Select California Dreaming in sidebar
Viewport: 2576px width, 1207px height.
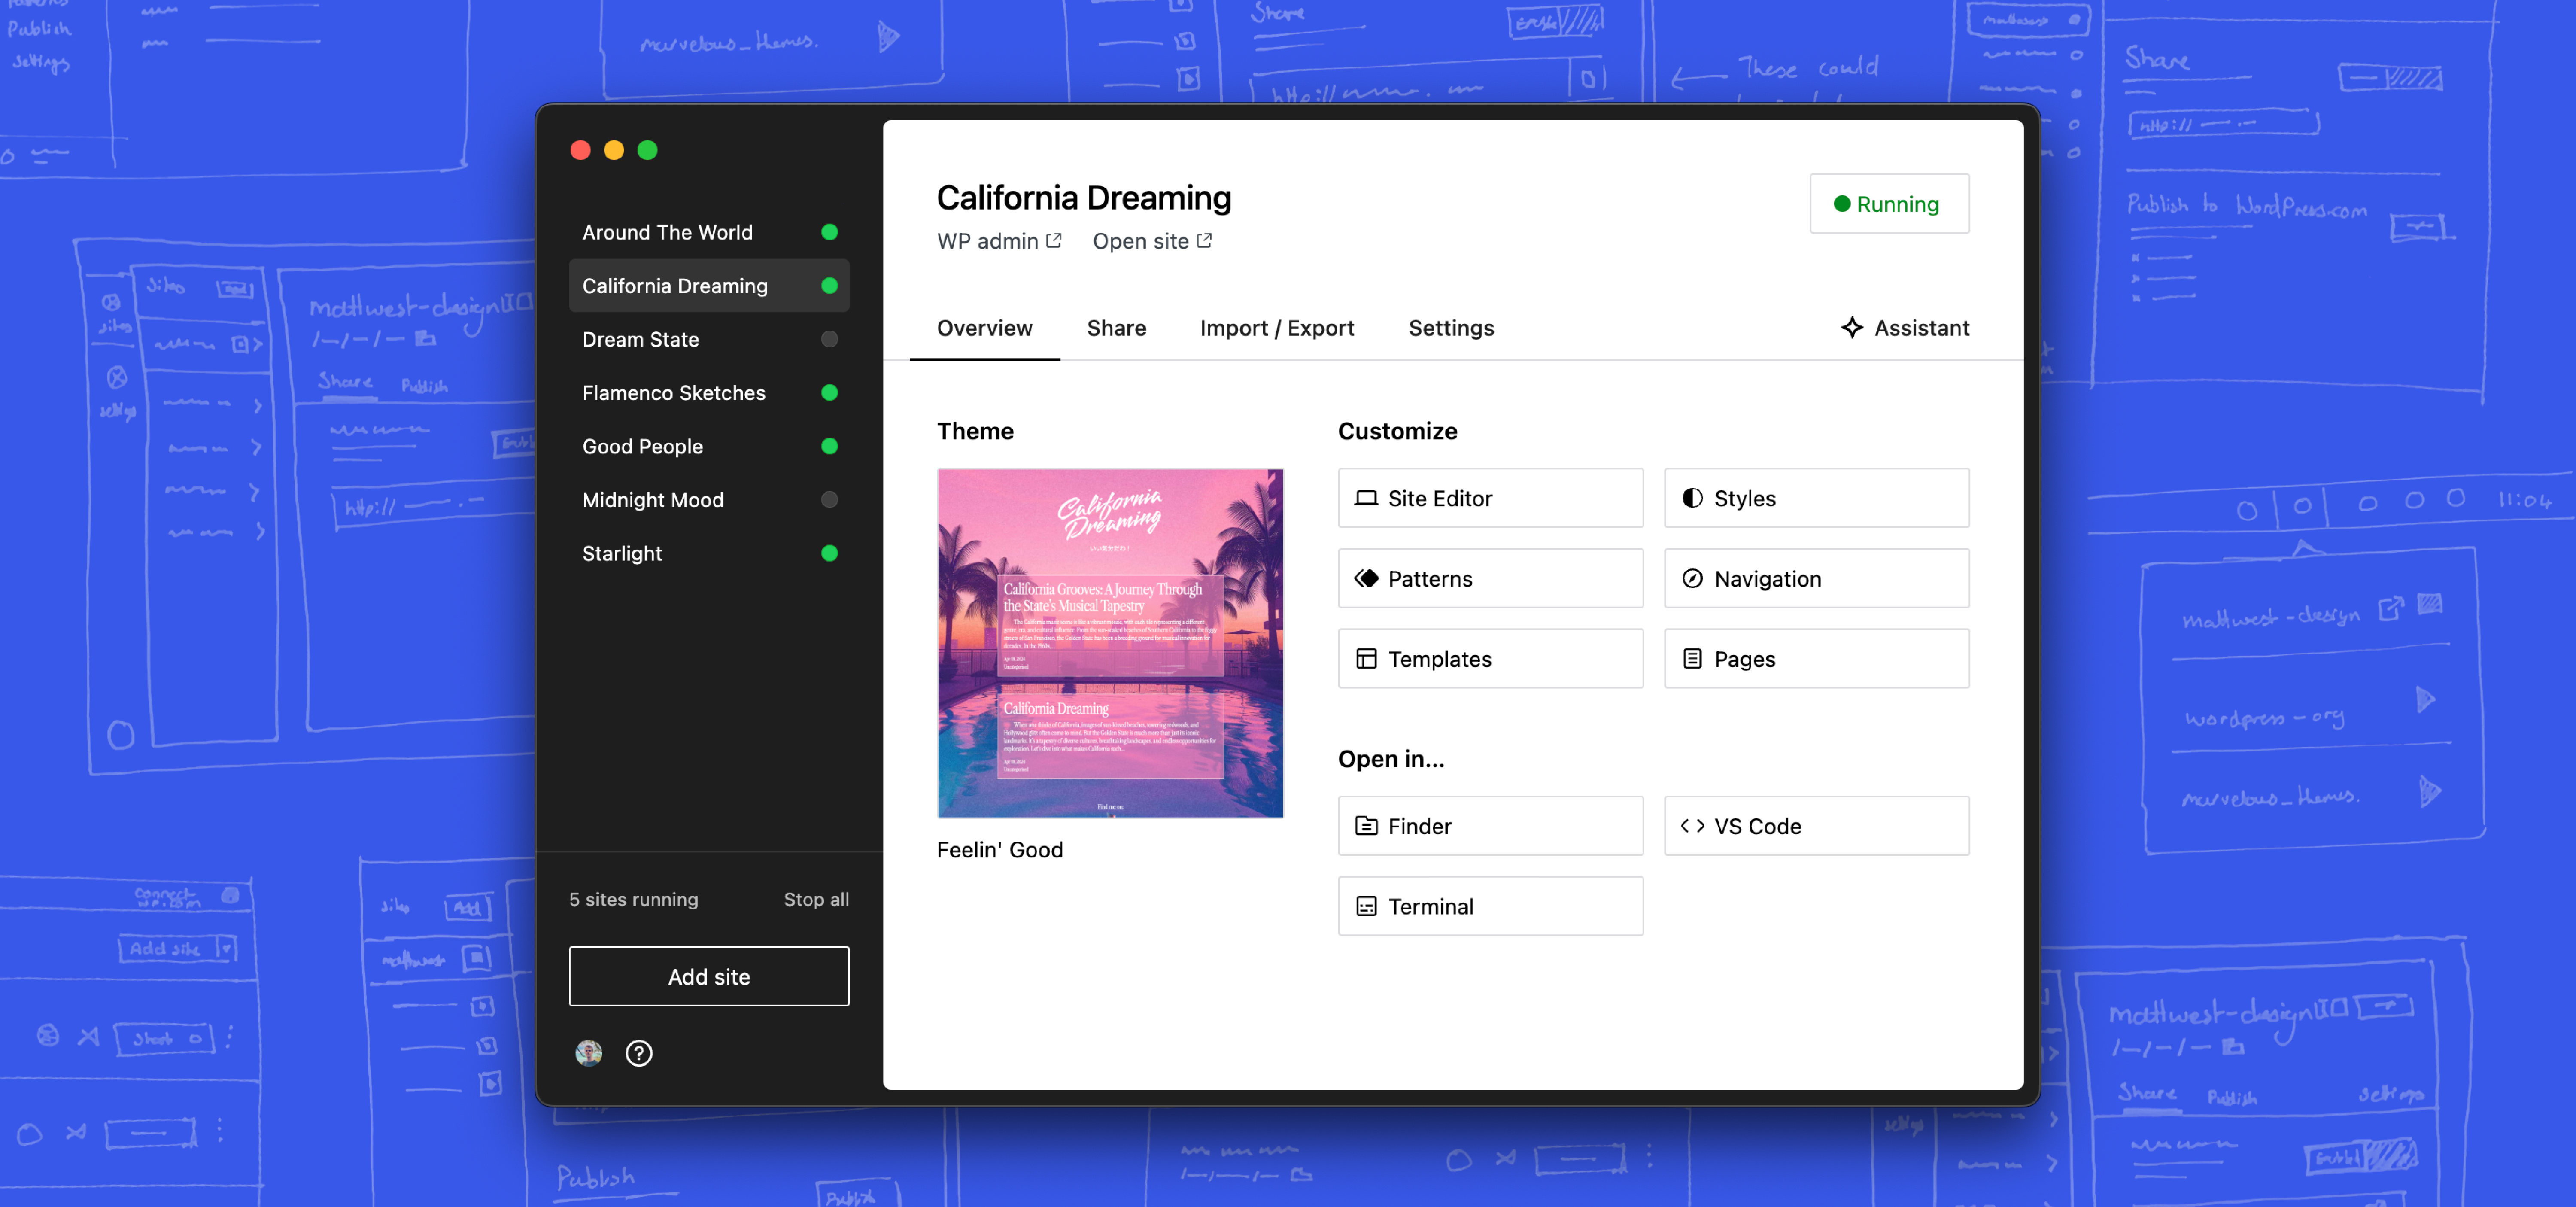pos(708,286)
